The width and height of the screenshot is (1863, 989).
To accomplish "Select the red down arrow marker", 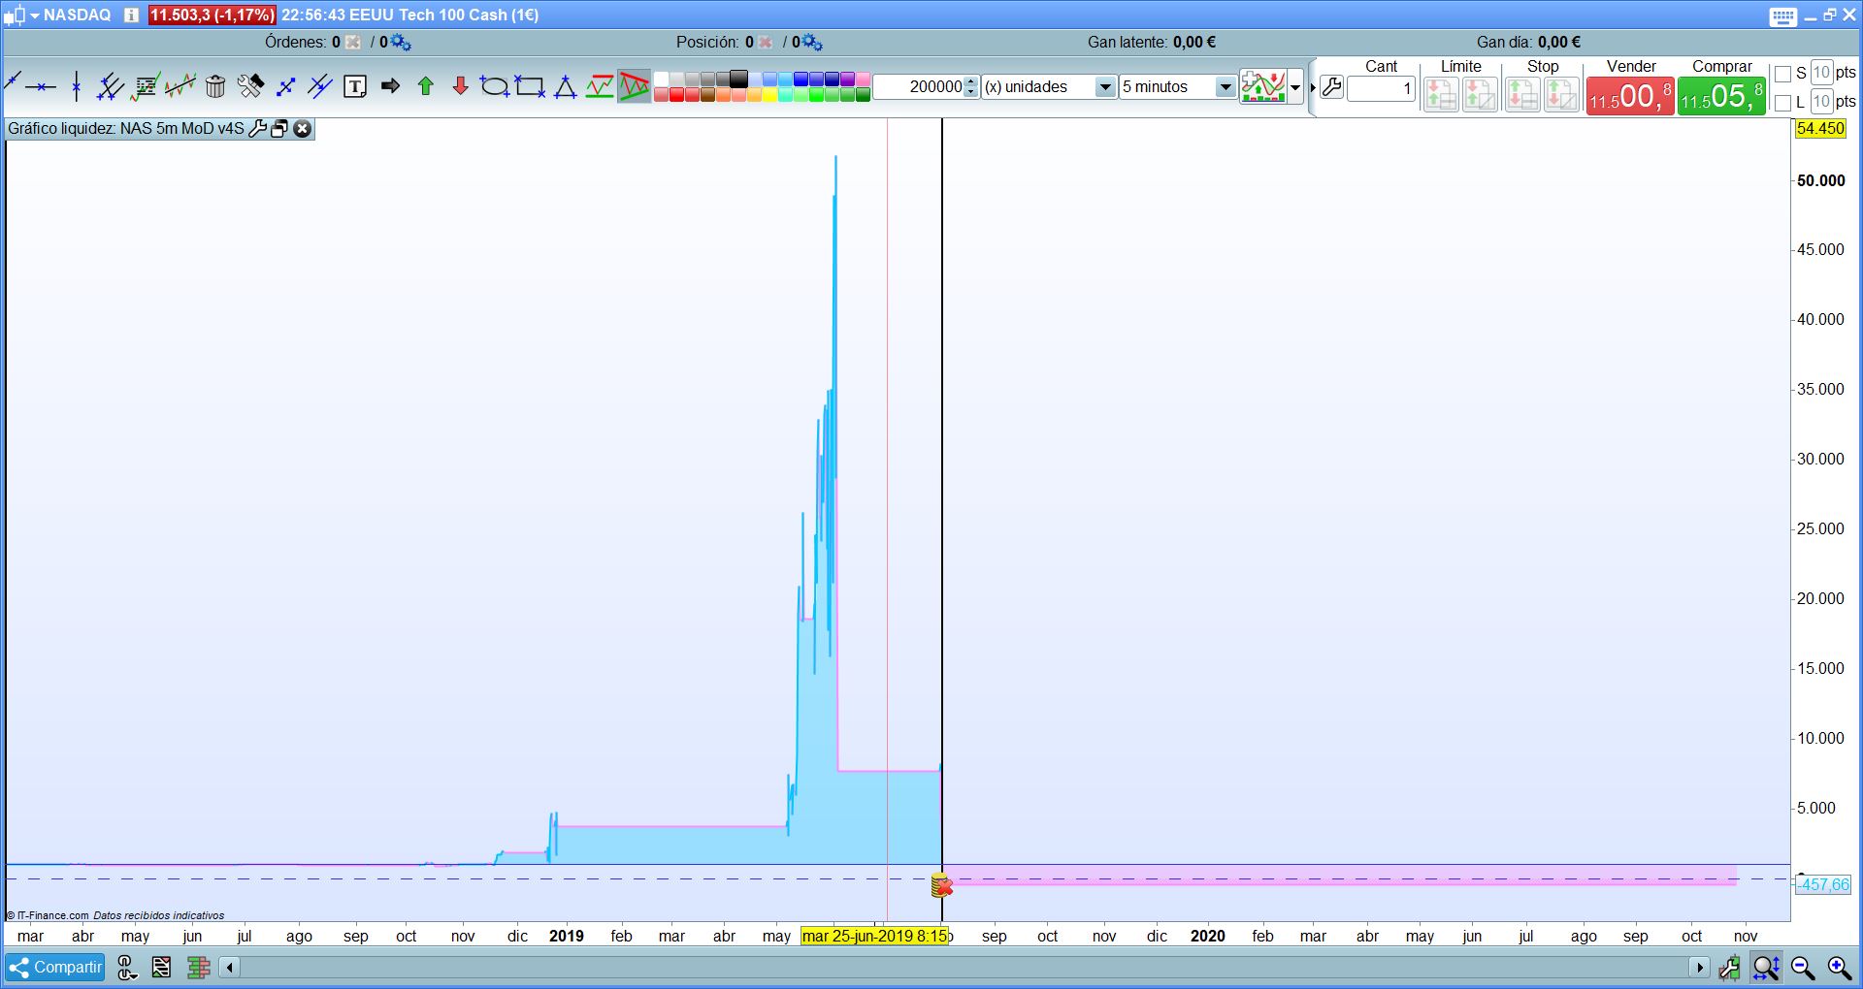I will 460,86.
